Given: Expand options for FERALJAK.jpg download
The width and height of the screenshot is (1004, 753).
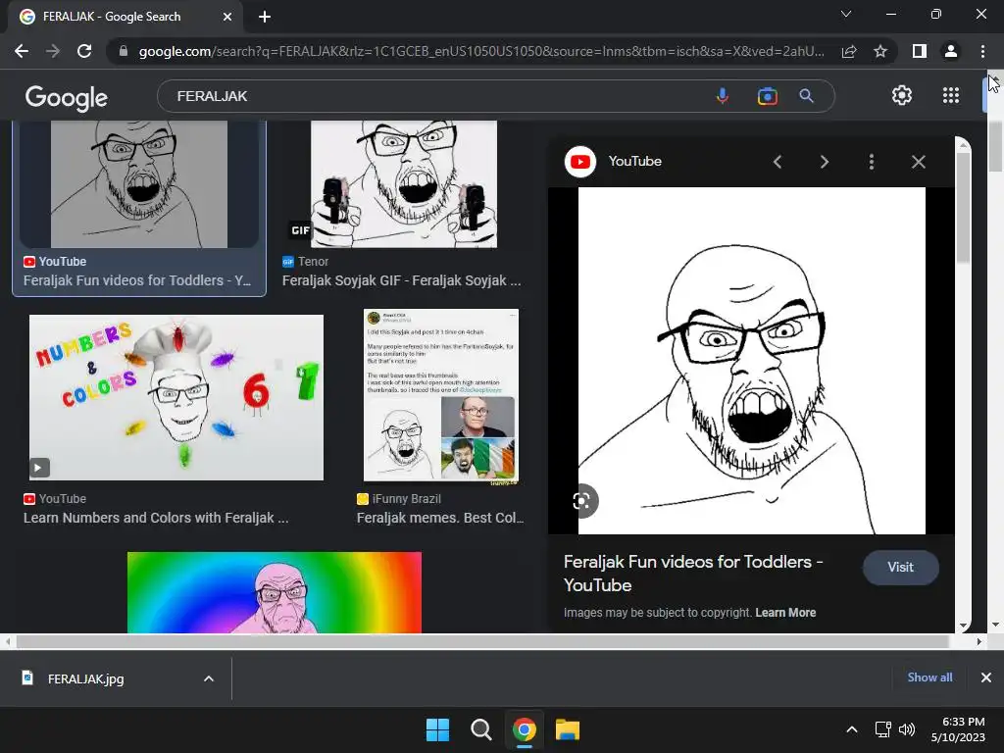Looking at the screenshot, I should click(208, 678).
